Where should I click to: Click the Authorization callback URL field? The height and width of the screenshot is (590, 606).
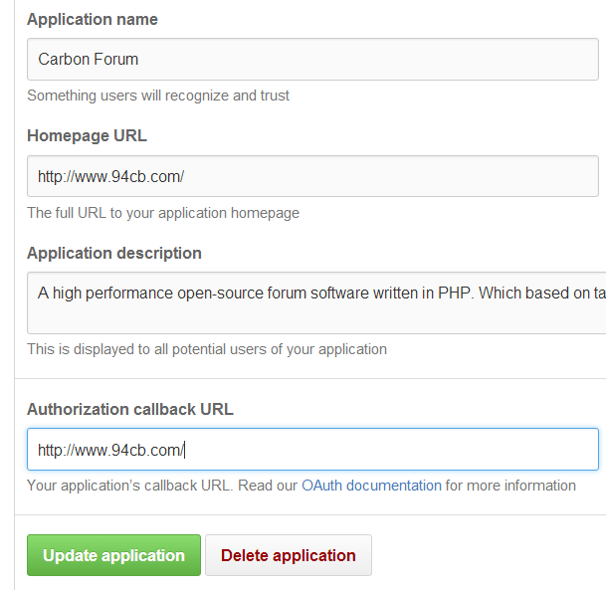point(312,449)
